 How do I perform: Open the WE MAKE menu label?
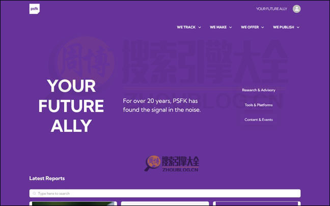click(x=218, y=27)
